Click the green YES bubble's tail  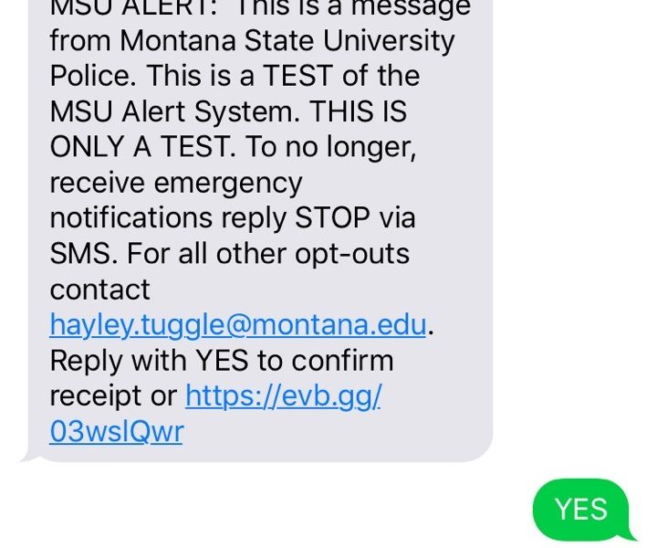(628, 532)
